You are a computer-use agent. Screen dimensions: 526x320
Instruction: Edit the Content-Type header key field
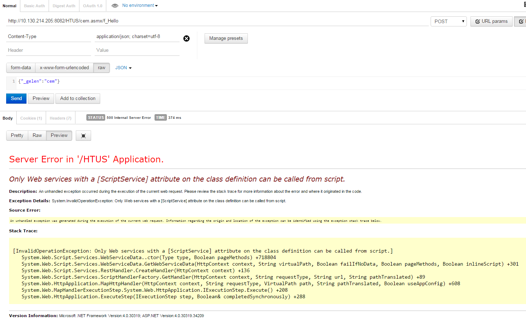tap(49, 37)
